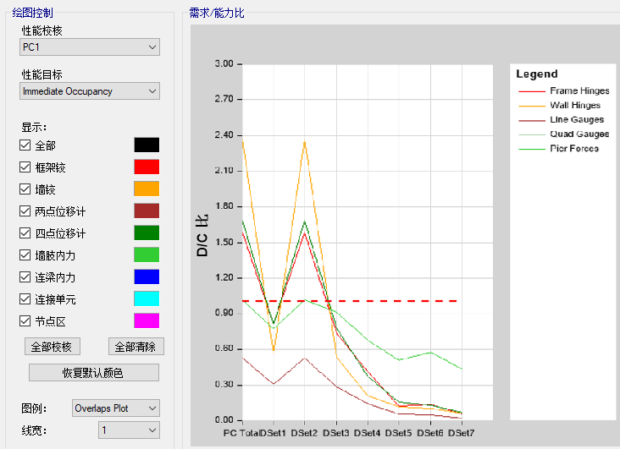This screenshot has width=620, height=449.
Task: Click the orange swatch for 墙铰
Action: pos(147,189)
